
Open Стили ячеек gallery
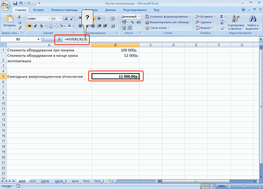[x=157, y=28]
